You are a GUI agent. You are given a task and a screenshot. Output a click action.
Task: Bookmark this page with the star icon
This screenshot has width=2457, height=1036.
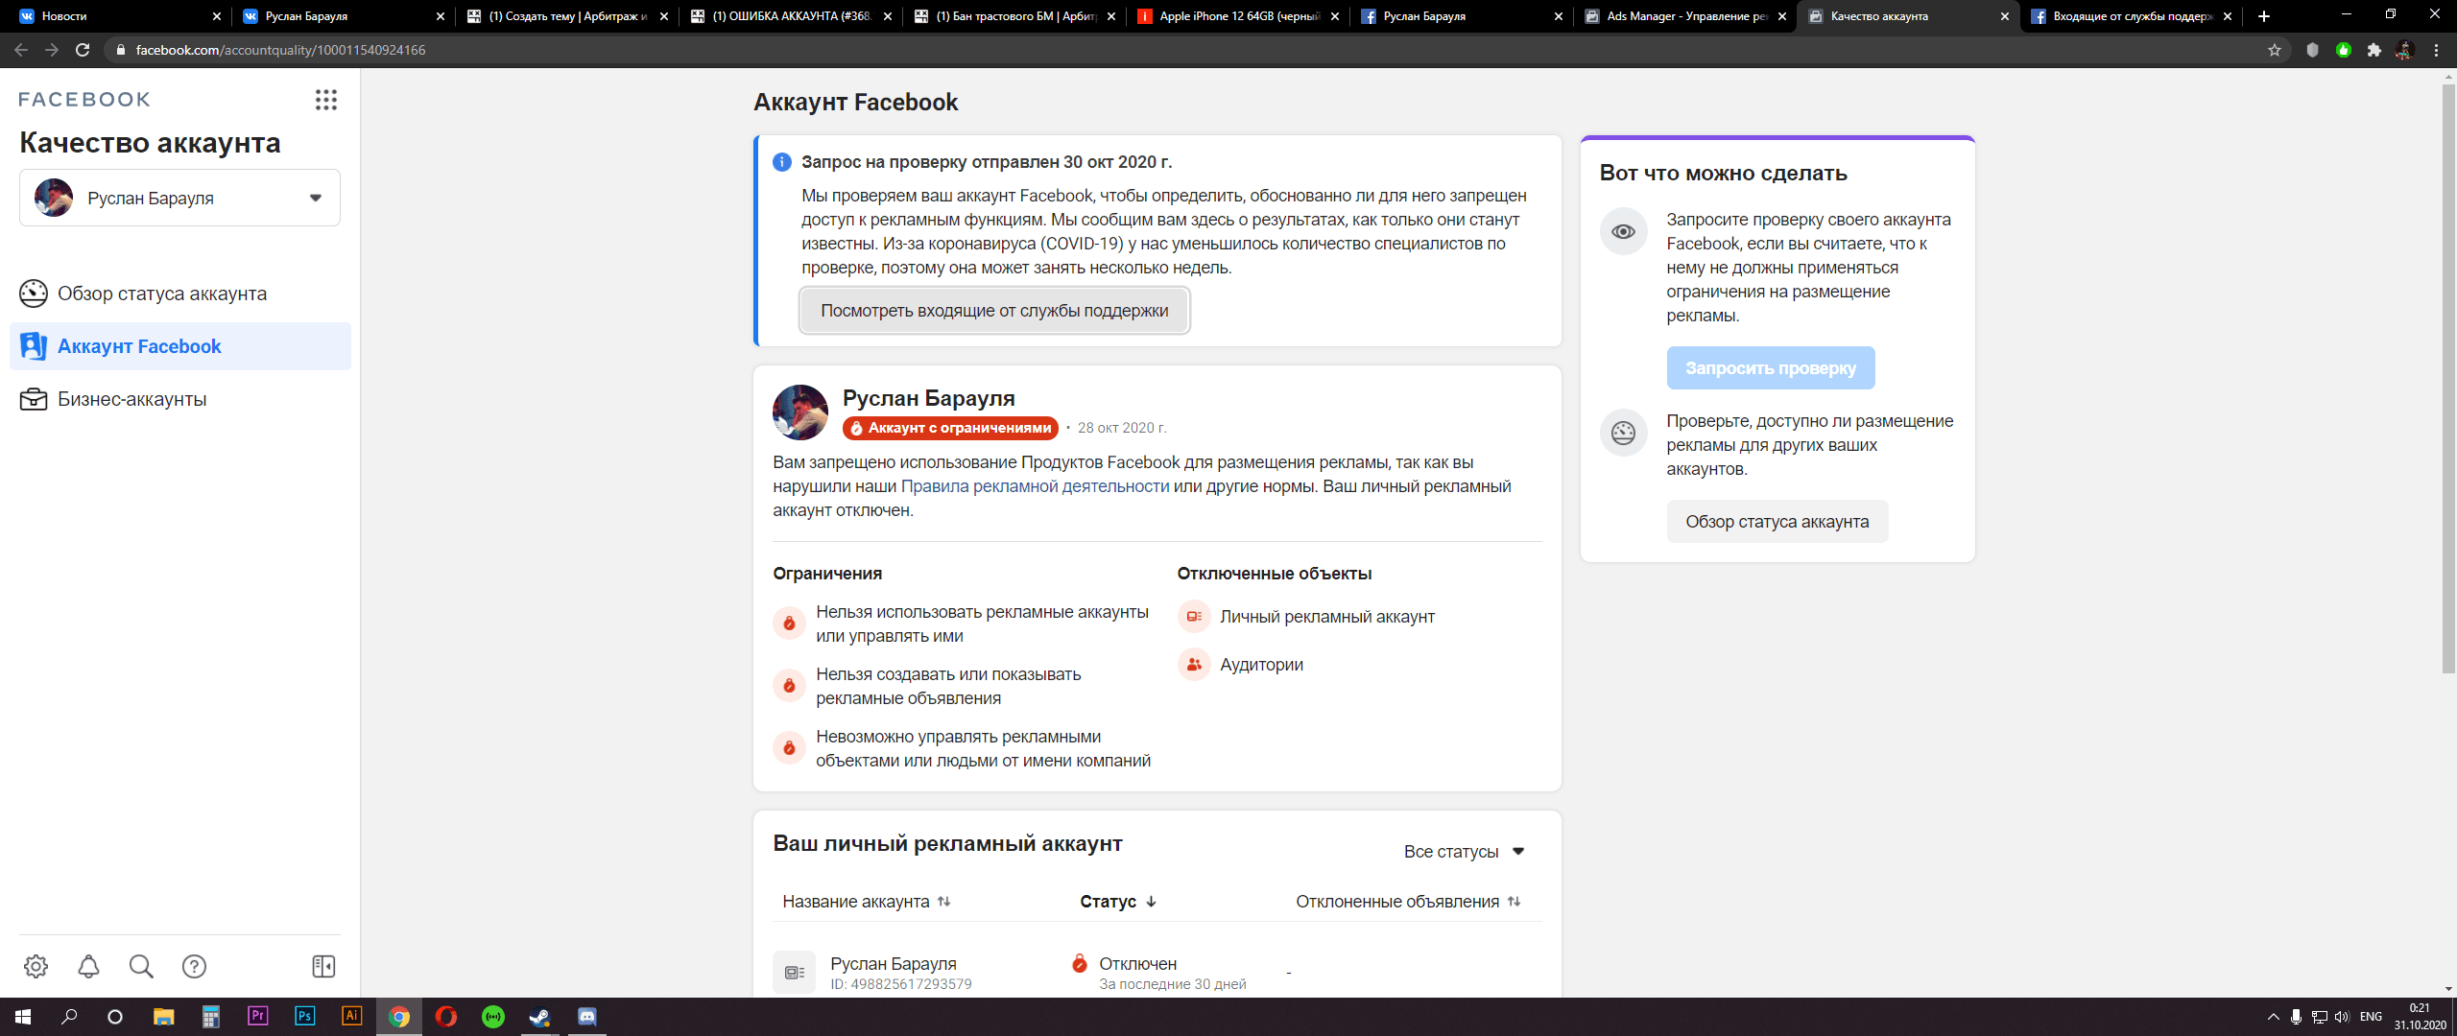click(x=2274, y=50)
